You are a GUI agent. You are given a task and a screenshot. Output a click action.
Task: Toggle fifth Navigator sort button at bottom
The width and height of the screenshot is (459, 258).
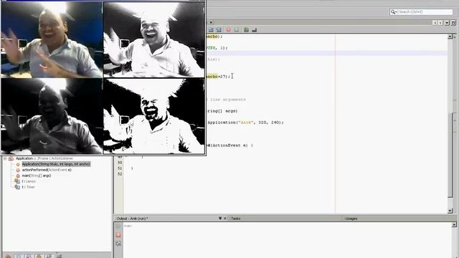[x=49, y=257]
